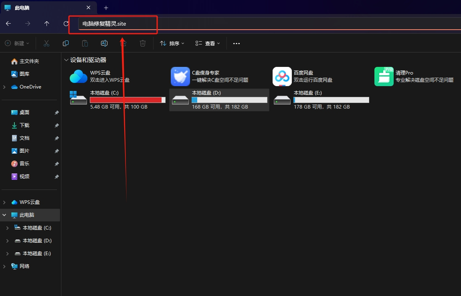Click the Cut icon in the toolbar
The width and height of the screenshot is (461, 296).
pos(46,43)
